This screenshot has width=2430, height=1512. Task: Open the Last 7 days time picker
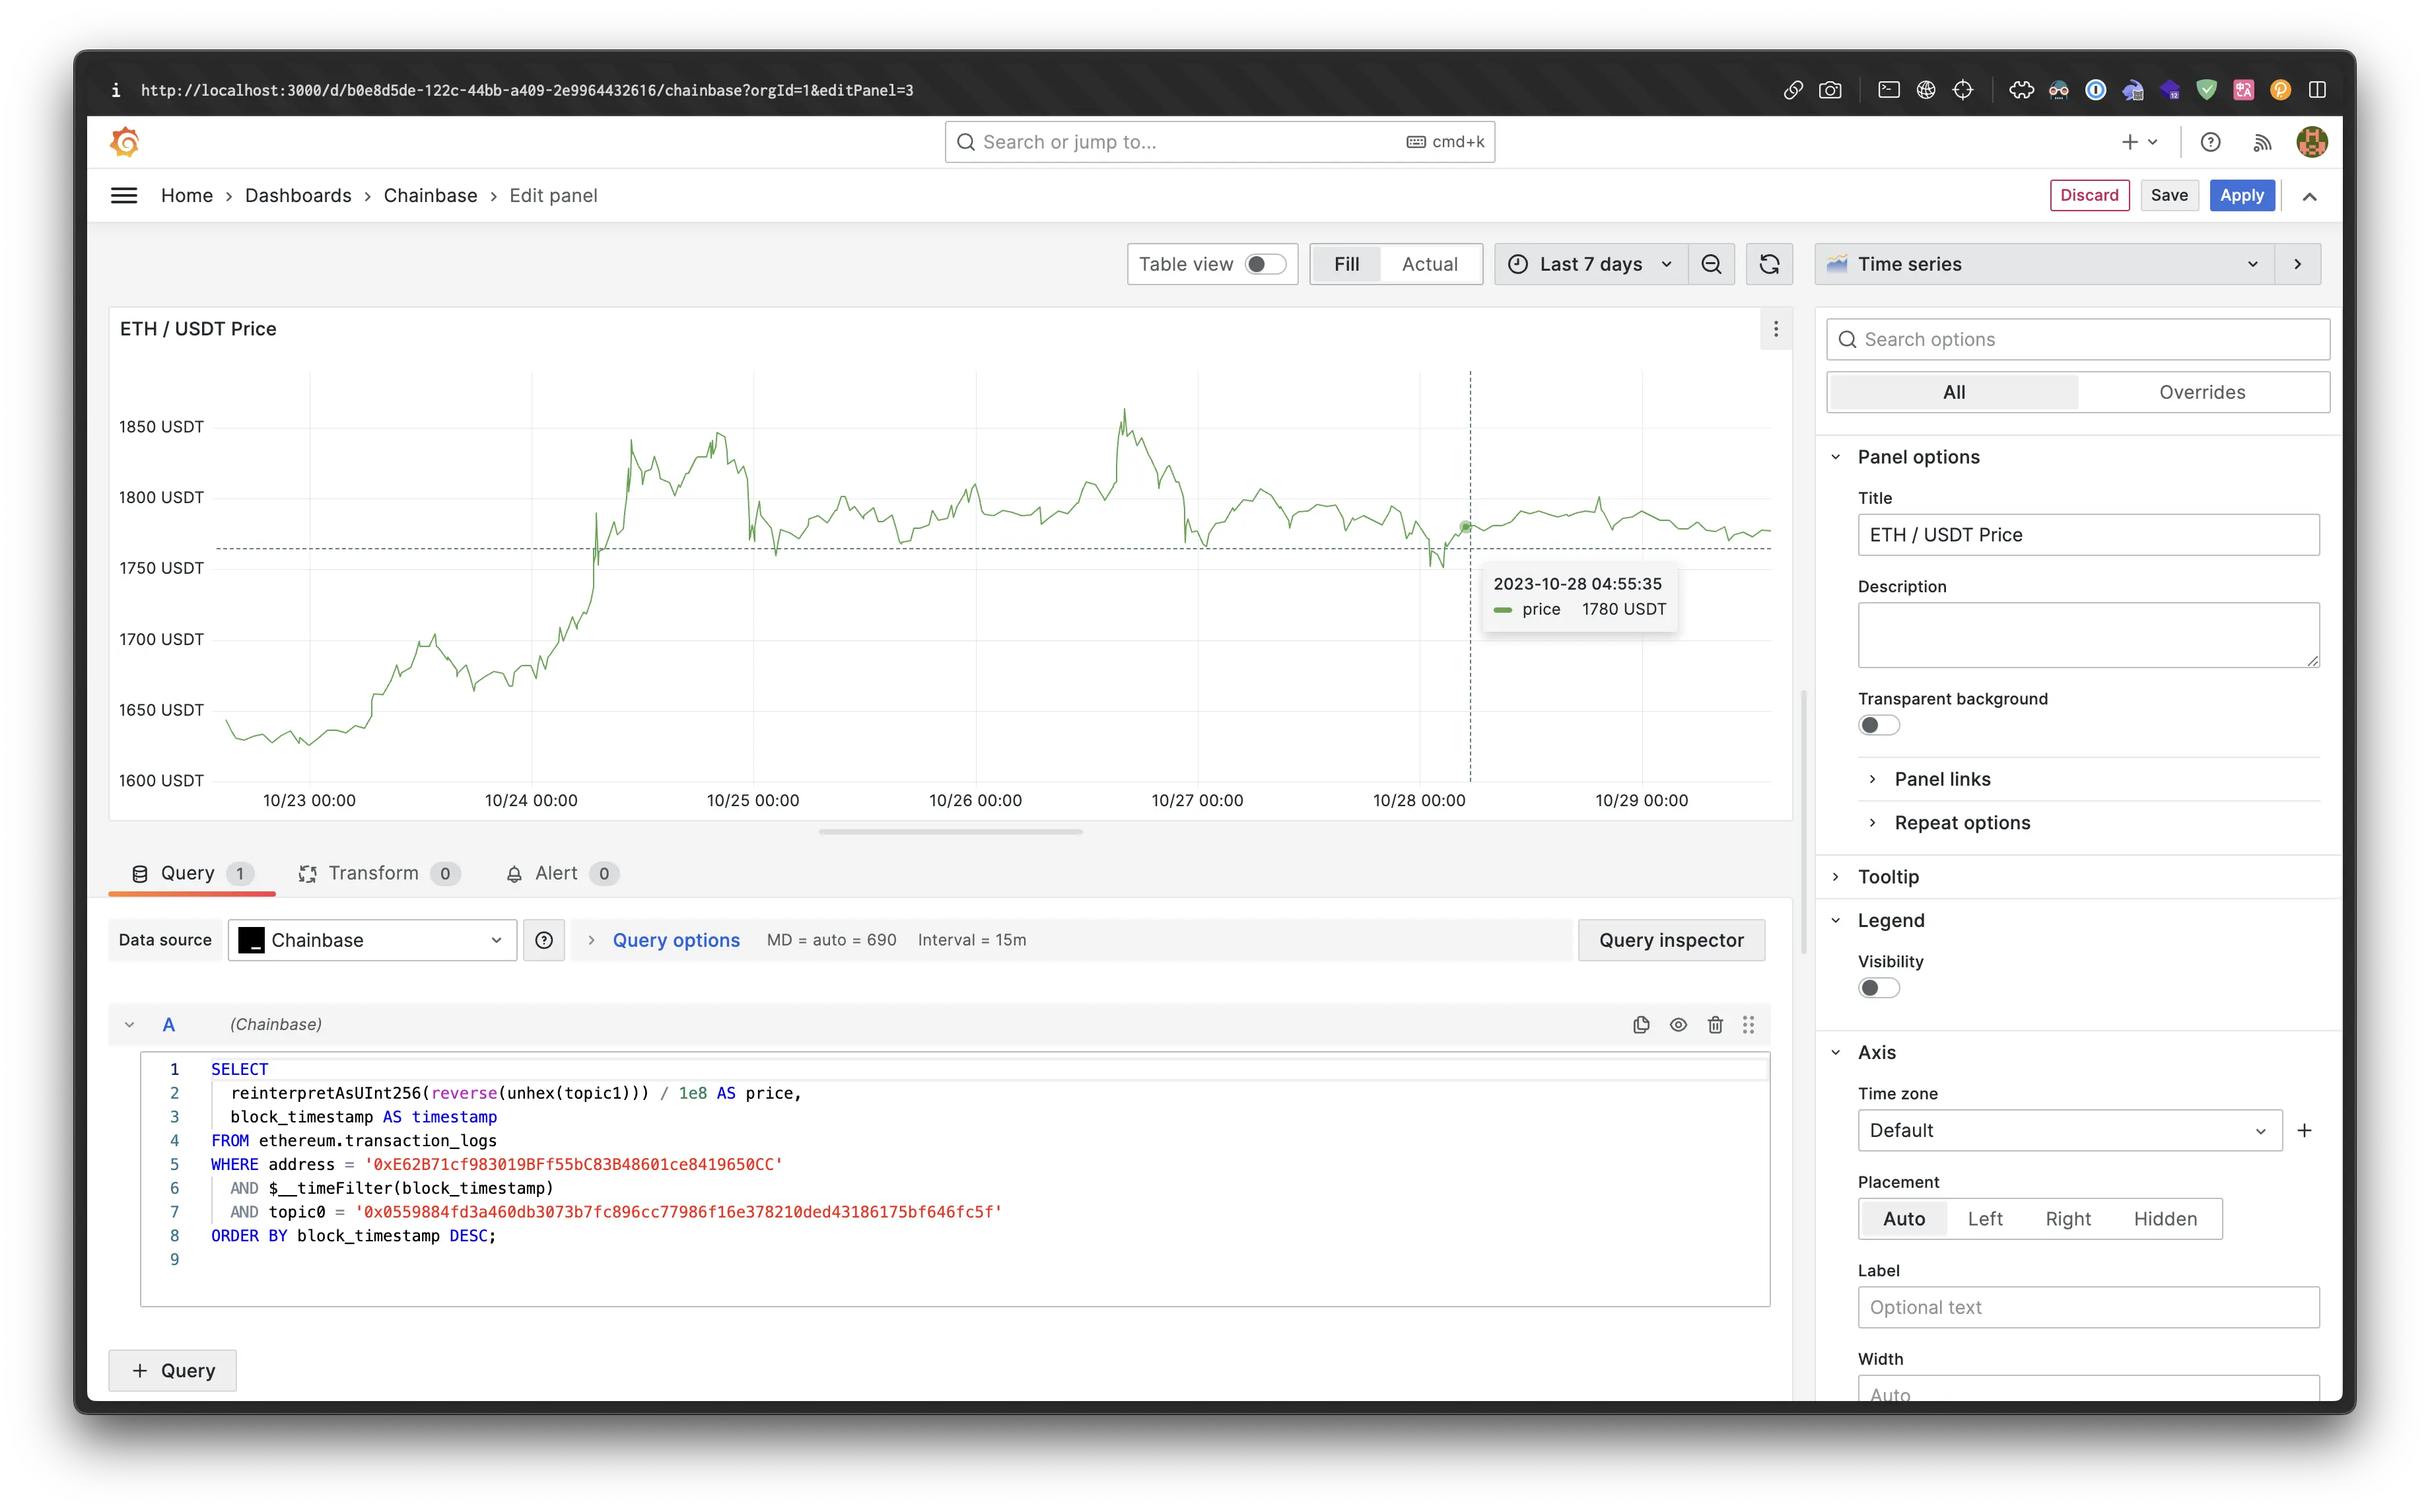point(1591,264)
